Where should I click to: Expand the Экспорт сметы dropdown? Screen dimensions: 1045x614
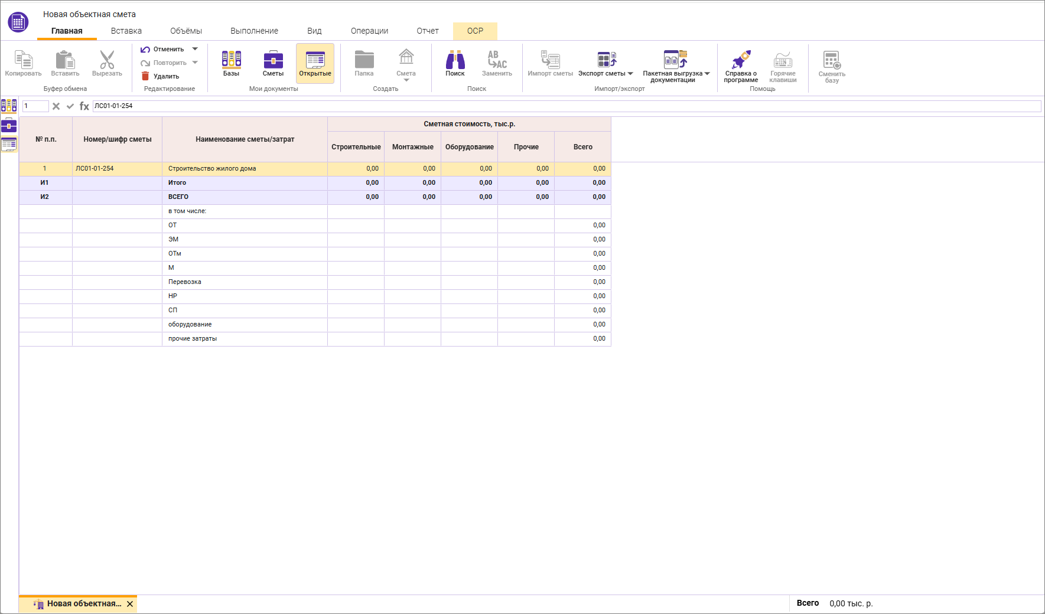630,74
